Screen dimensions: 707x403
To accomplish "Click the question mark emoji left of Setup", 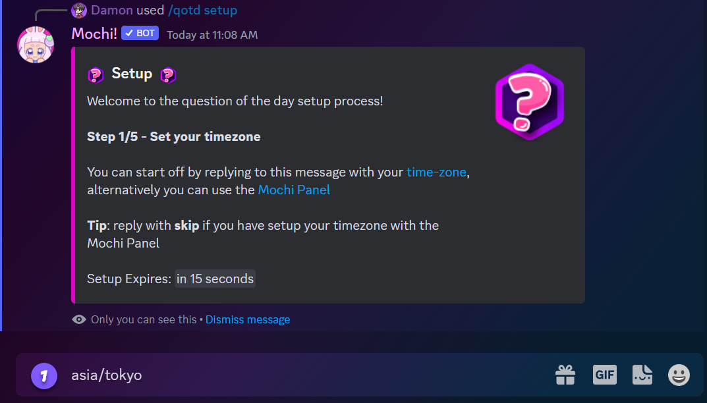I will click(x=96, y=74).
